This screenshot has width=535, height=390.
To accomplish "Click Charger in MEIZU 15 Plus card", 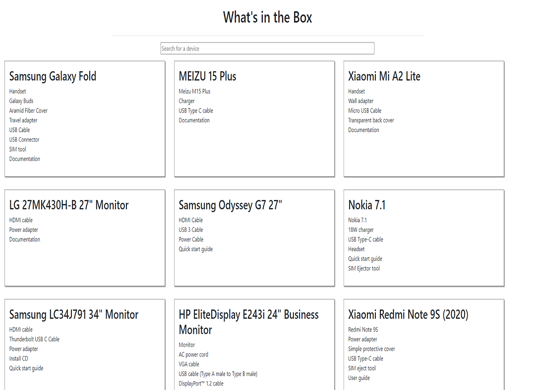I will (x=186, y=101).
